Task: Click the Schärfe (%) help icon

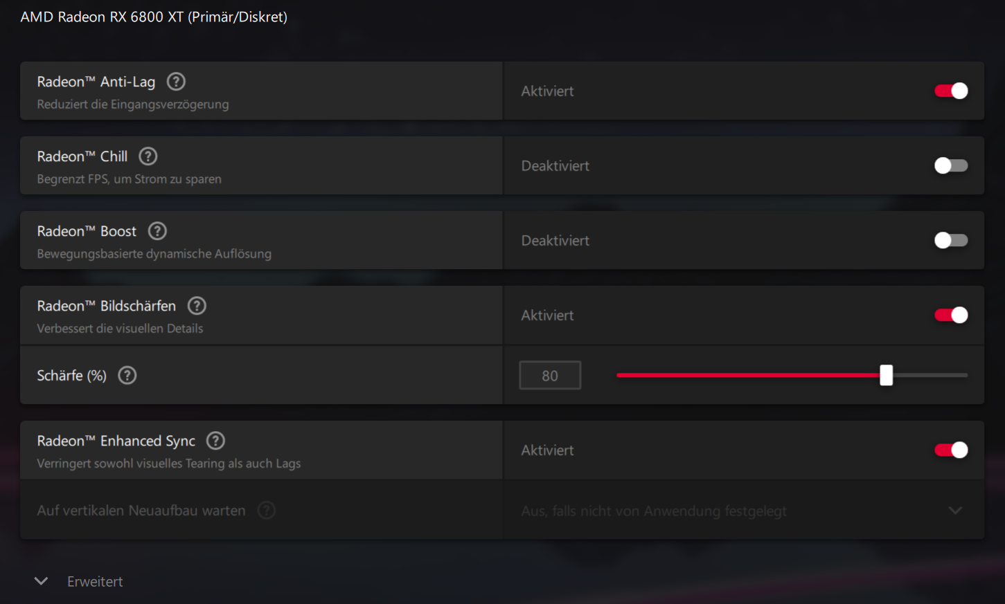Action: tap(127, 376)
